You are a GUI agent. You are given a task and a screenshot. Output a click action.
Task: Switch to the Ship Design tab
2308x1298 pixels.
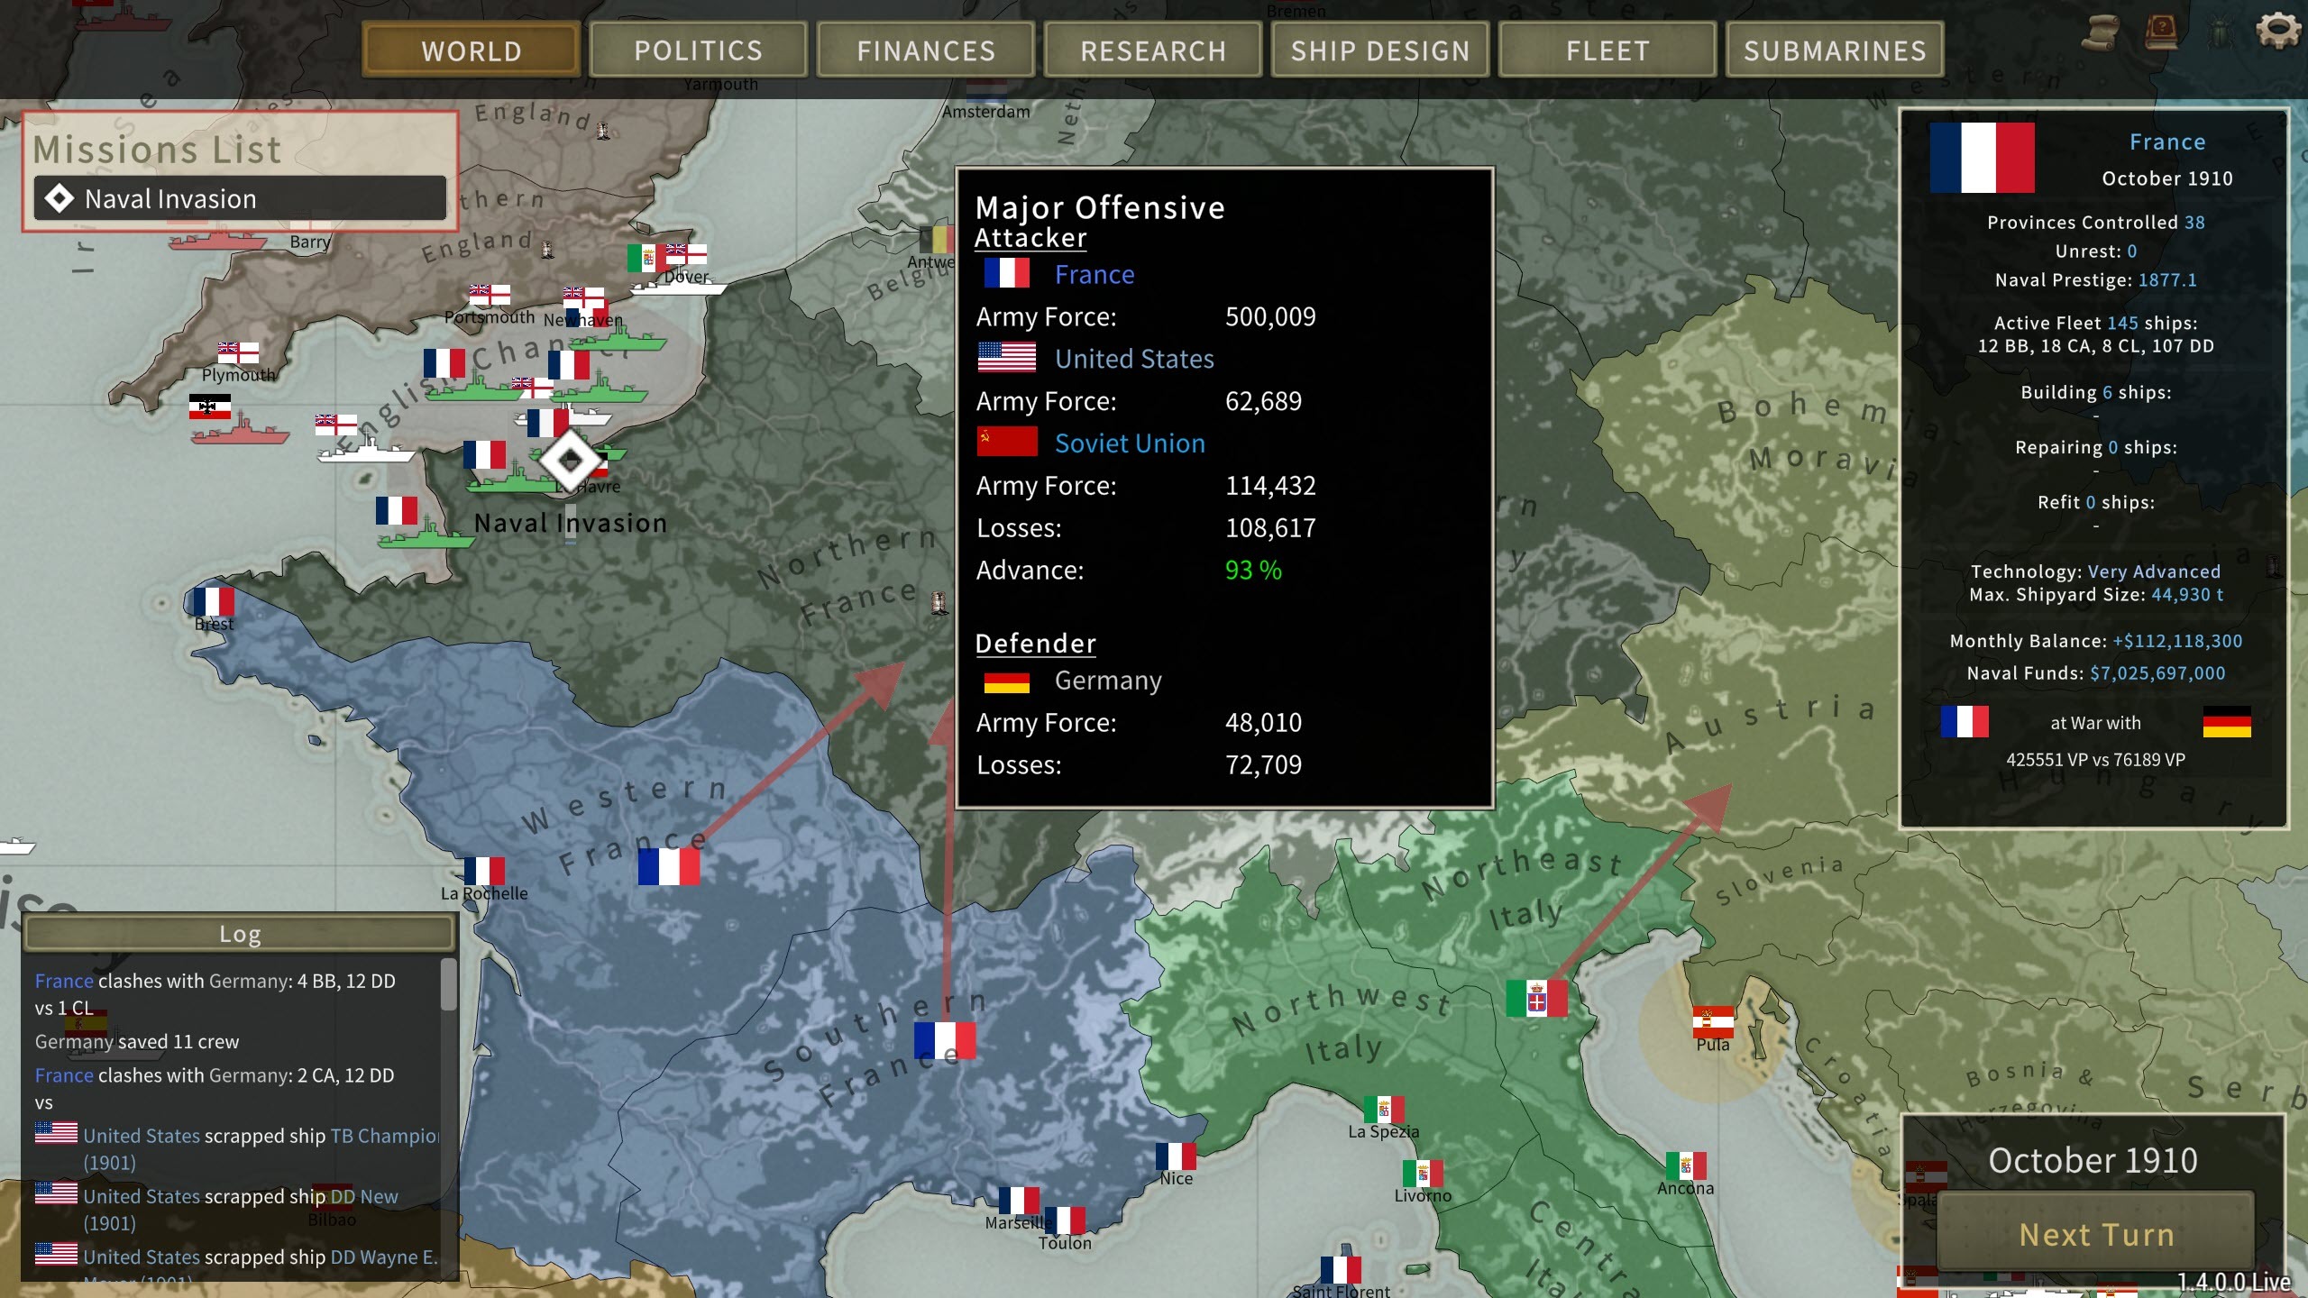(1380, 50)
